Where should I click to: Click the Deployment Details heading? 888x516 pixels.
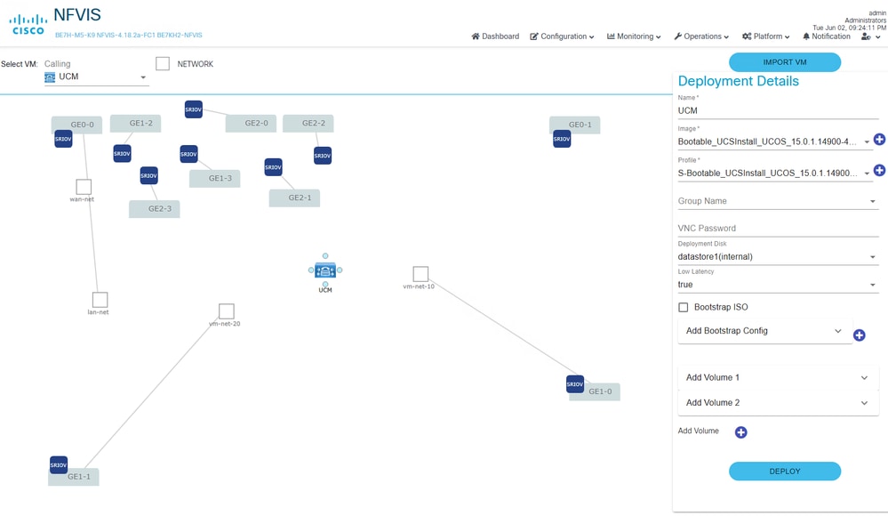click(x=739, y=81)
